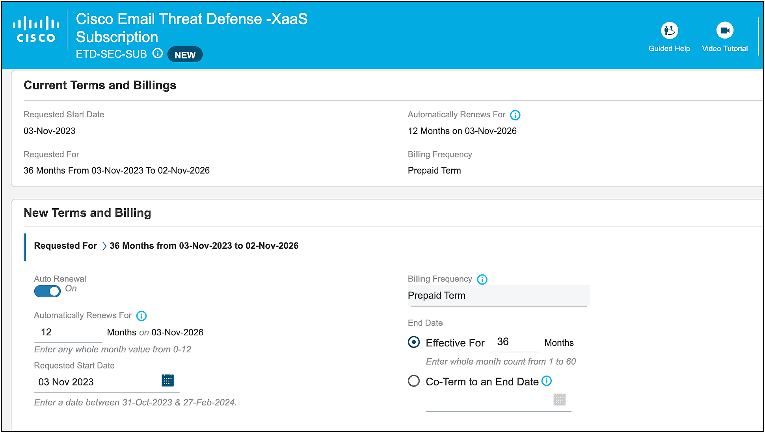Click the NEW badge
The image size is (765, 433).
pyautogui.click(x=185, y=55)
